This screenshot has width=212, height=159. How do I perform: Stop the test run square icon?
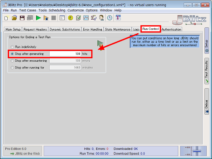[54, 18]
